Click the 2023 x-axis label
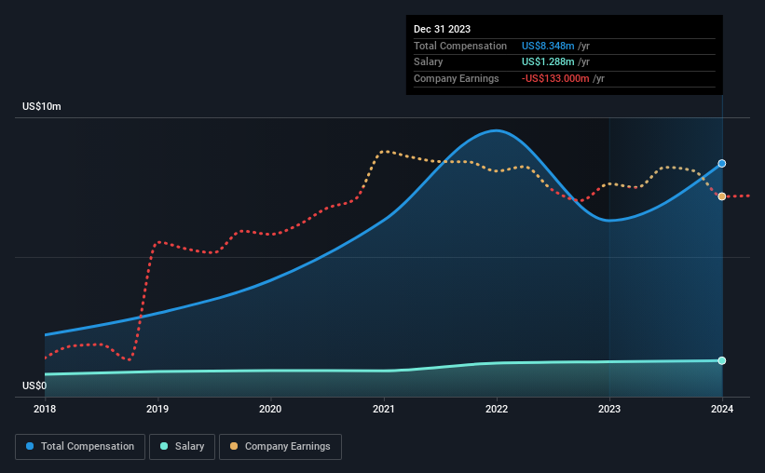765x473 pixels. [609, 409]
